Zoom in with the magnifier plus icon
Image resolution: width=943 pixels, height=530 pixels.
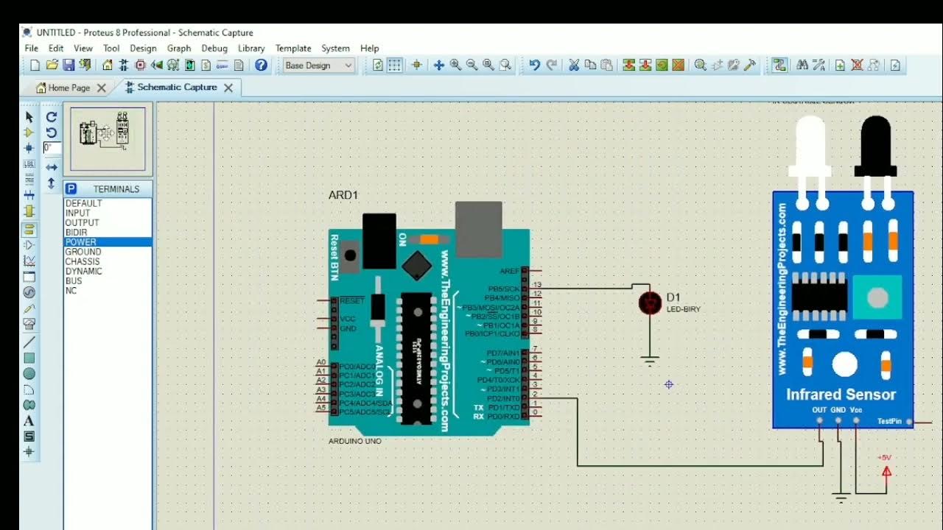(x=455, y=66)
